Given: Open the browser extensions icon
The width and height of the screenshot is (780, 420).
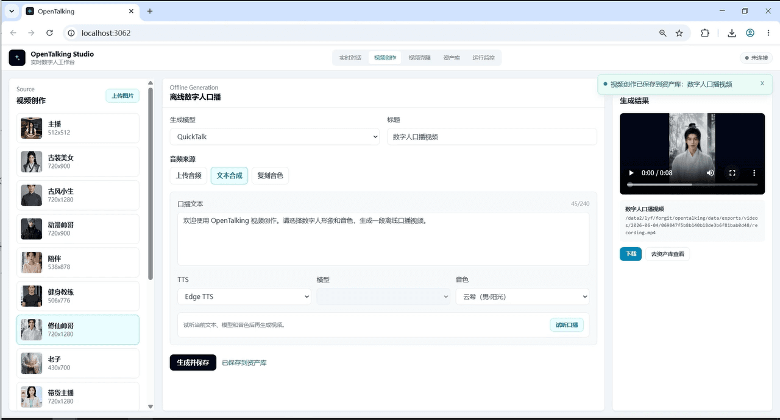Looking at the screenshot, I should 705,33.
